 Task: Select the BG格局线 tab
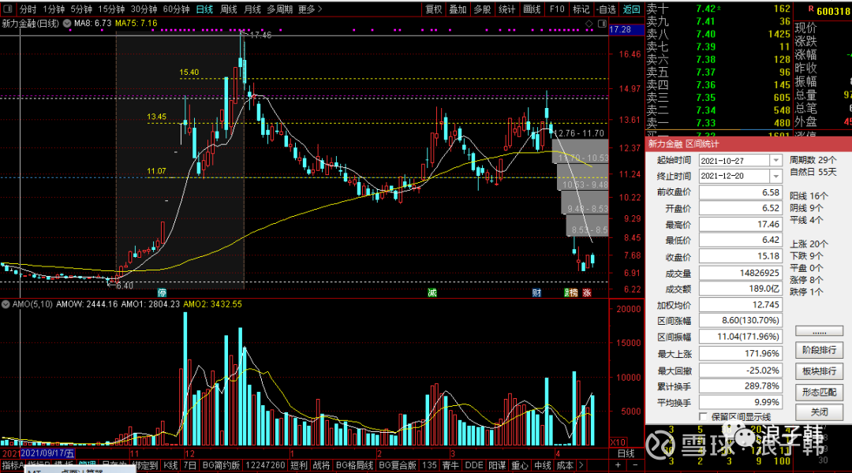tap(354, 465)
